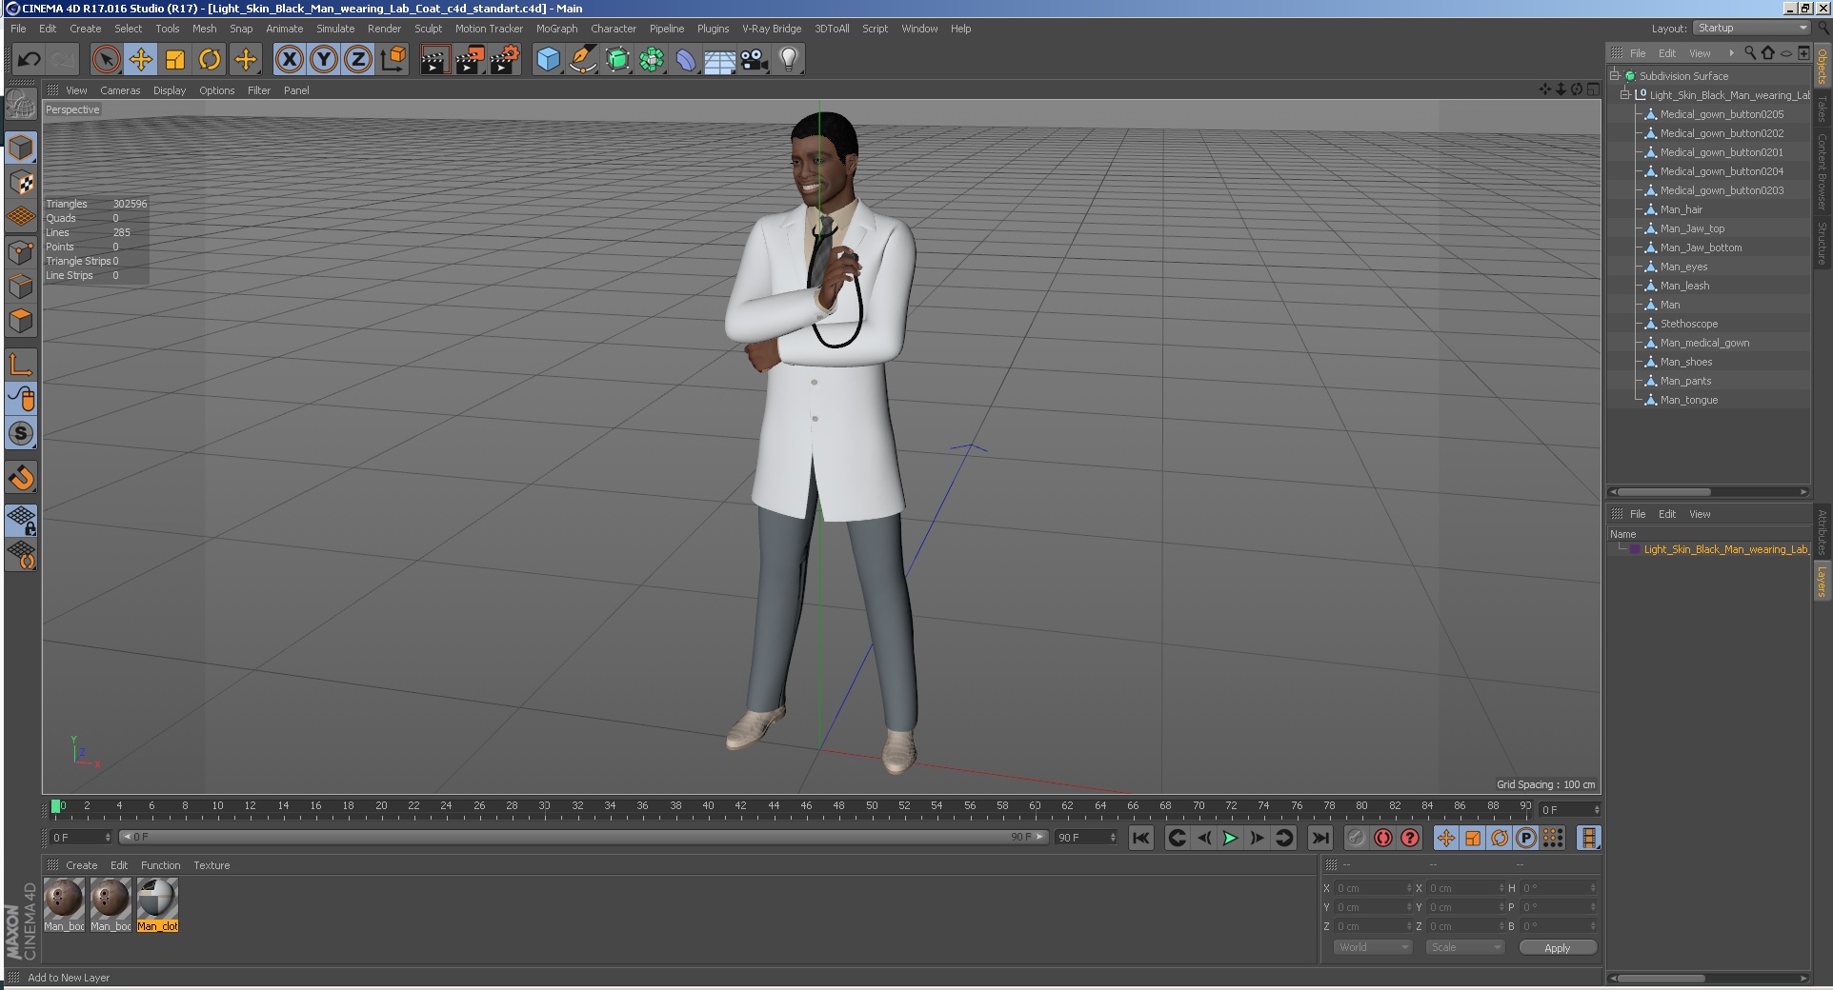The image size is (1833, 990).
Task: Toggle Position keyframe recording
Action: (1446, 838)
